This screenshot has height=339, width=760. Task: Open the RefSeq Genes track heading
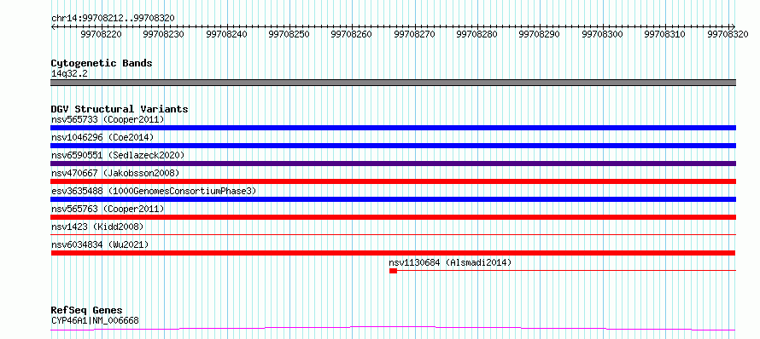(87, 310)
